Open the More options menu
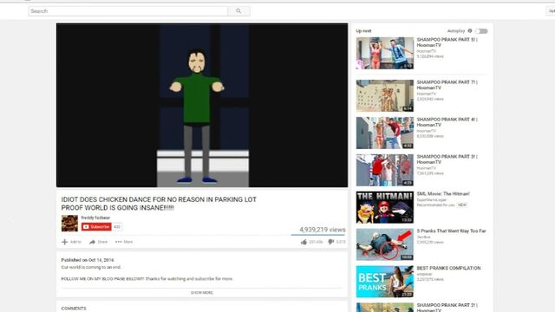Screen dimensions: 555x312 click(124, 242)
